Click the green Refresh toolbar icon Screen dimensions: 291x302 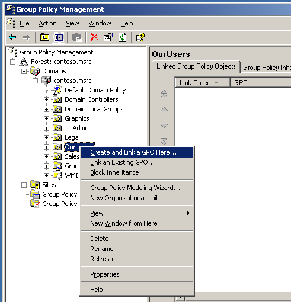(122, 37)
